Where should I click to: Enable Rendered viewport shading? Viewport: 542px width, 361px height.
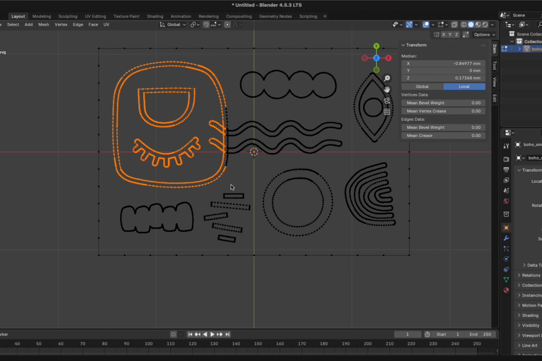[x=485, y=25]
